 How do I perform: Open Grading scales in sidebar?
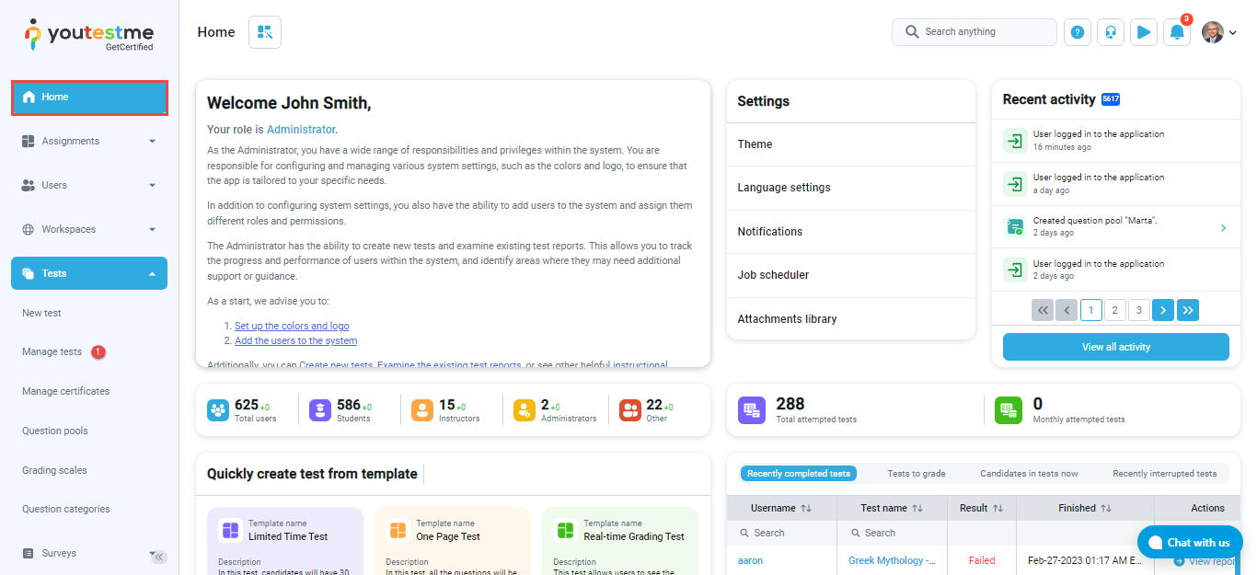click(x=54, y=470)
